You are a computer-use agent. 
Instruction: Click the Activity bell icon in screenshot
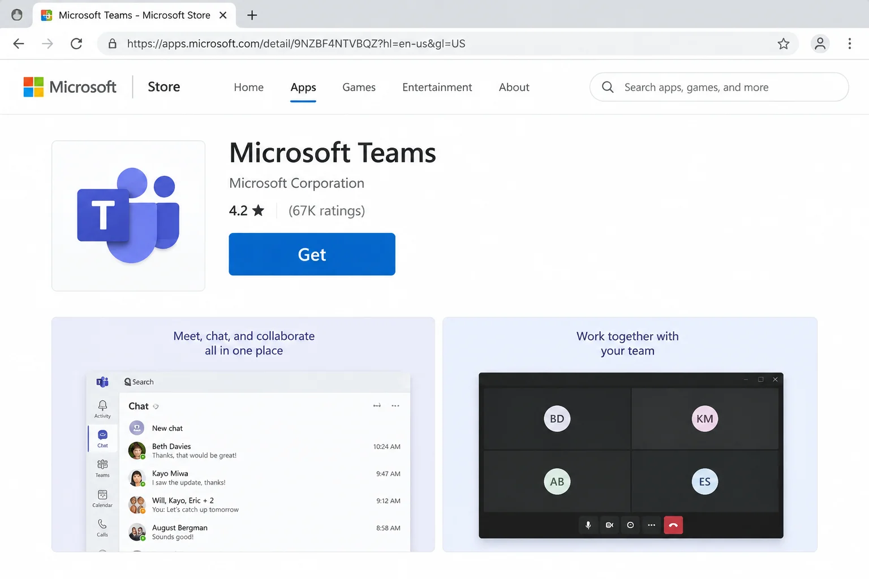tap(102, 405)
